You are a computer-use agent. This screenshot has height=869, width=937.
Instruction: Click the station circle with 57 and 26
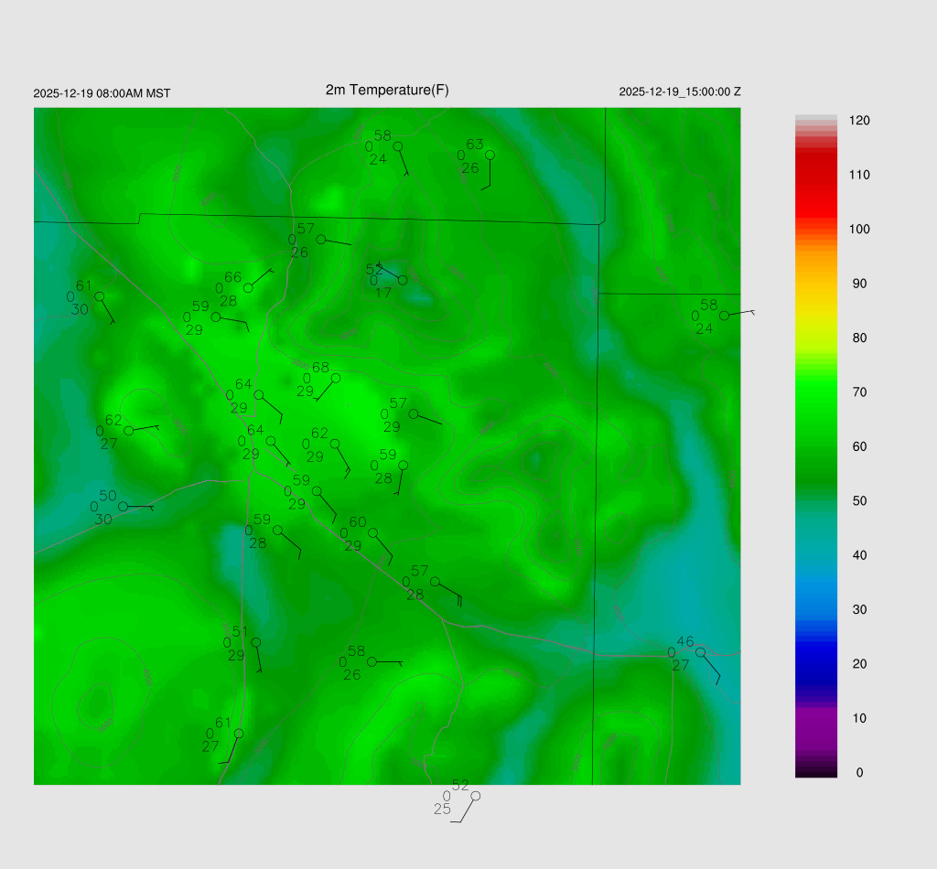pos(321,240)
